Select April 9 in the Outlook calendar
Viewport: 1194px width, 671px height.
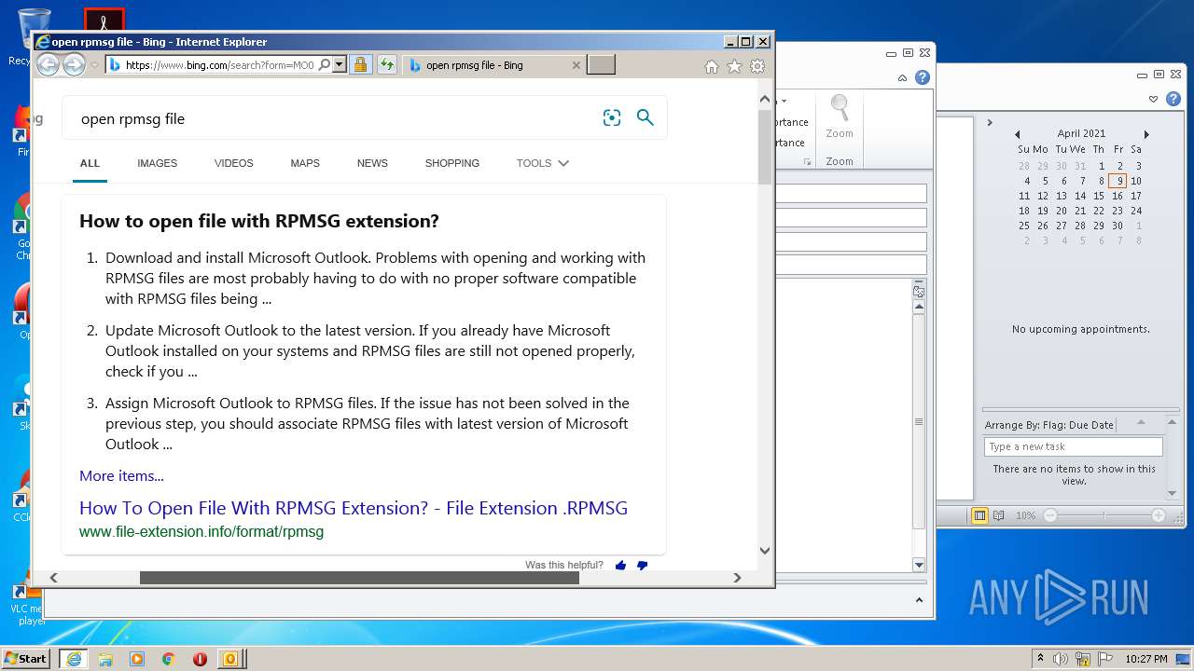click(1118, 181)
